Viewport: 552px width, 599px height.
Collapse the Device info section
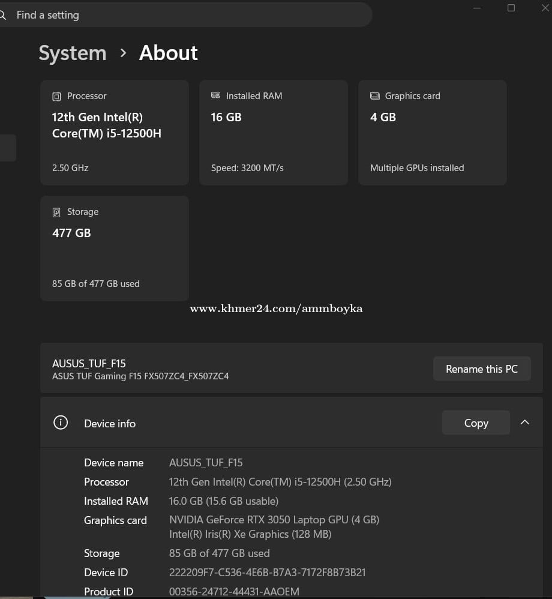525,422
